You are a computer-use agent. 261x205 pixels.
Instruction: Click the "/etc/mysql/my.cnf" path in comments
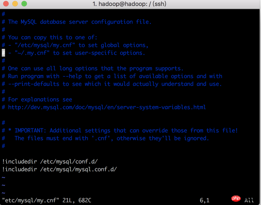tap(45, 45)
